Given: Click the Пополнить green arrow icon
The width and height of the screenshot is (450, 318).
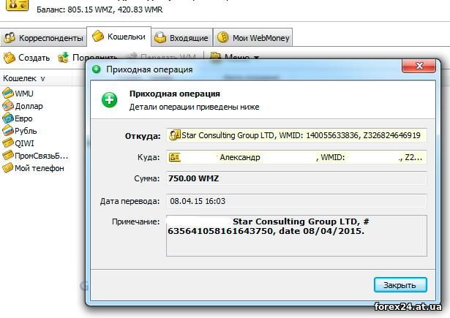Looking at the screenshot, I should (63, 57).
